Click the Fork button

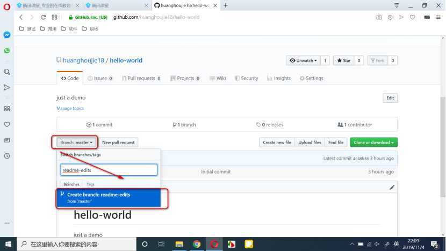[x=377, y=60]
